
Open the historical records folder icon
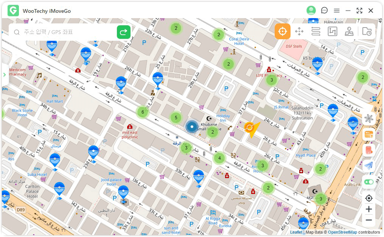click(x=367, y=32)
